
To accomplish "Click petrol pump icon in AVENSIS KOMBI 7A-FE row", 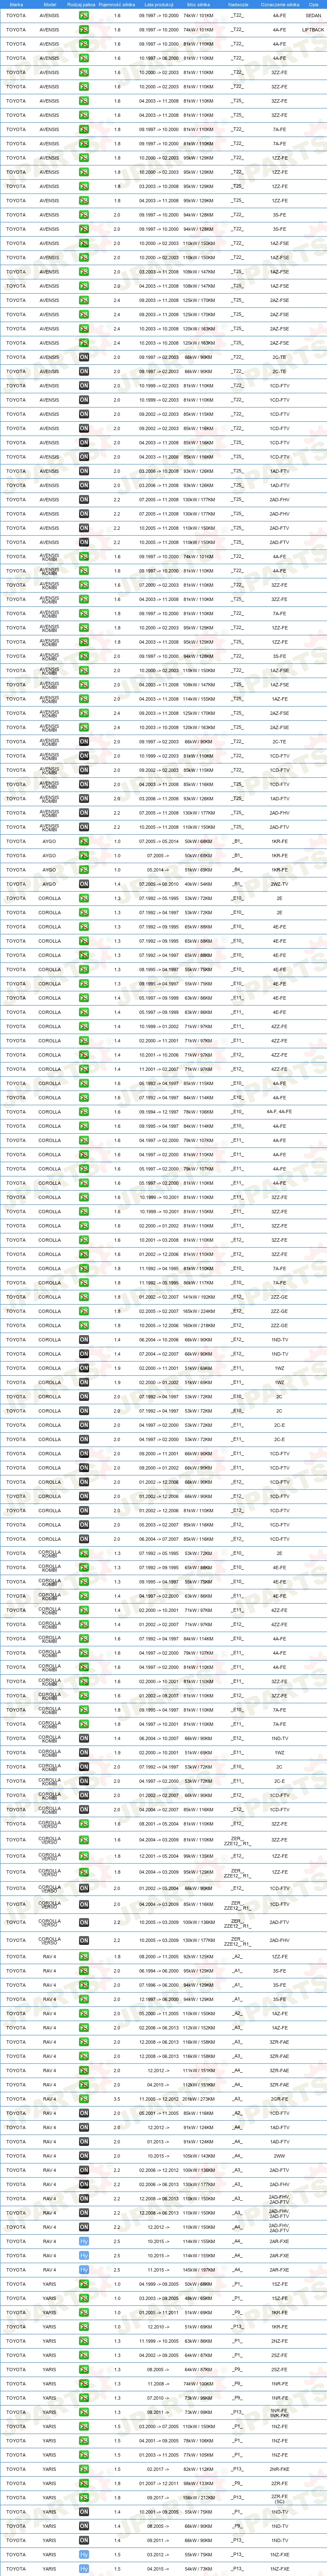I will [x=84, y=614].
